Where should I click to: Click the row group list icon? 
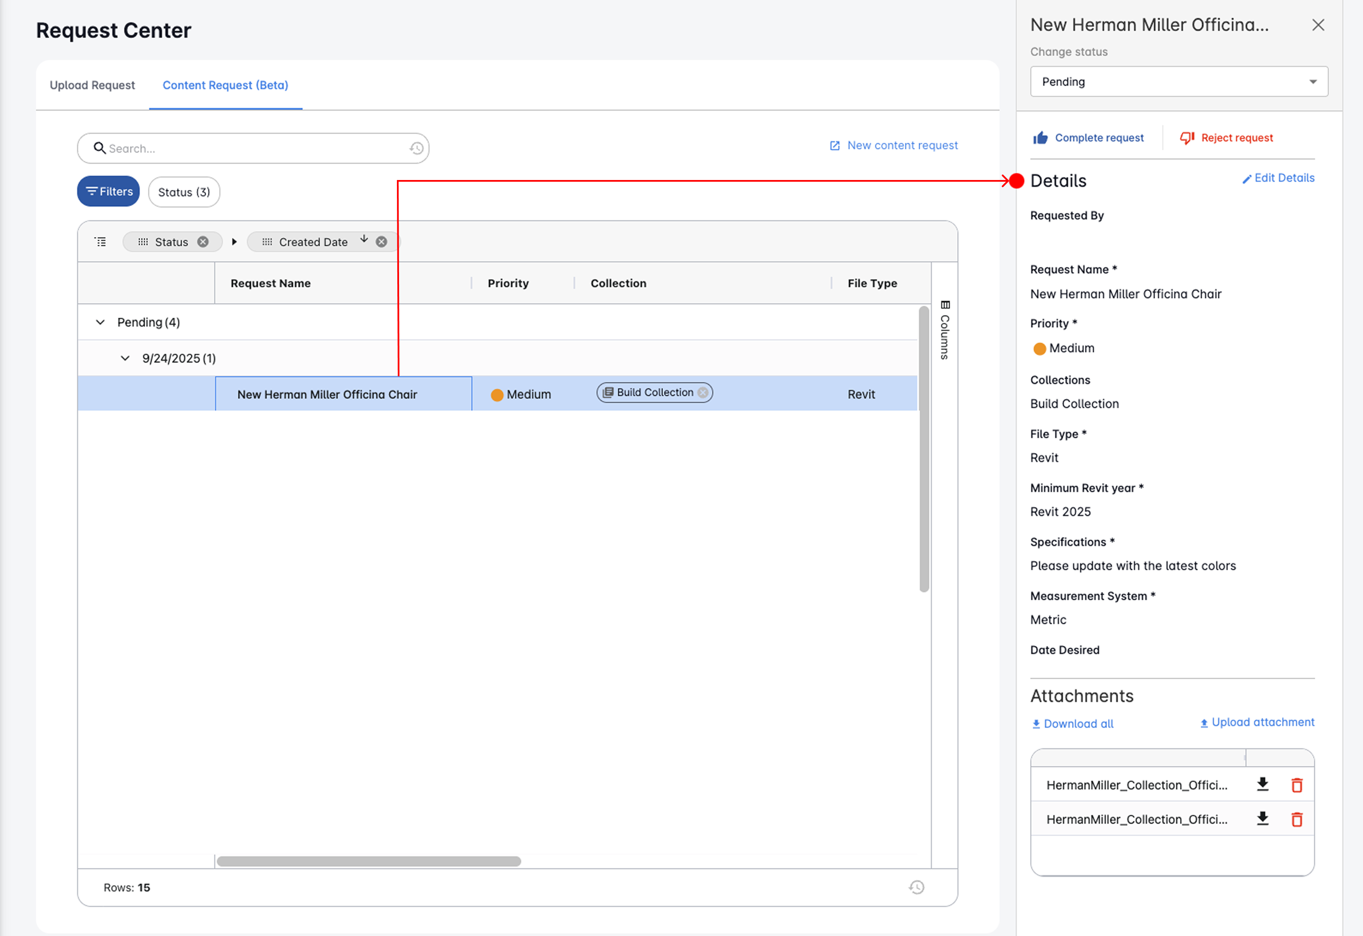(x=100, y=242)
